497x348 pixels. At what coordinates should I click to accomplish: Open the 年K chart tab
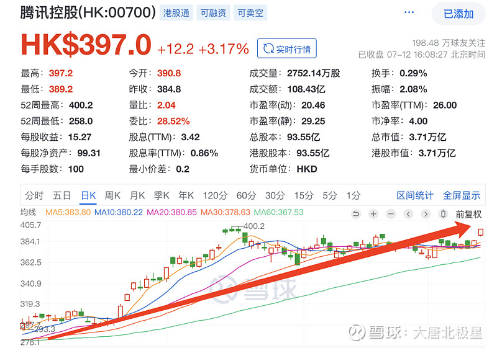pos(186,195)
